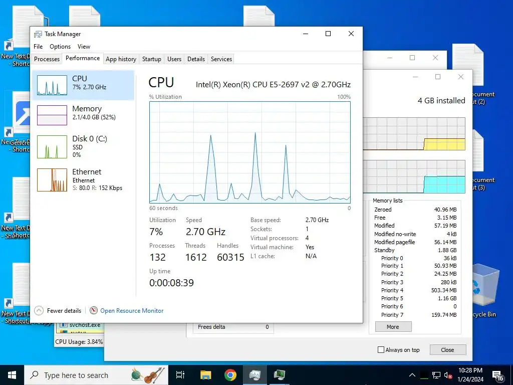Click the taskbar search box

click(x=96, y=375)
